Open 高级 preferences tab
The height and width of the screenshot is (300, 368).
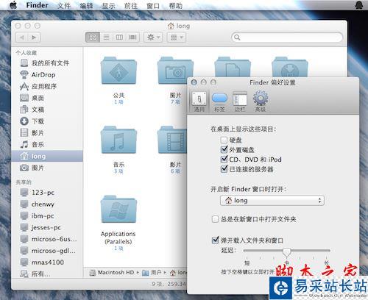click(261, 101)
